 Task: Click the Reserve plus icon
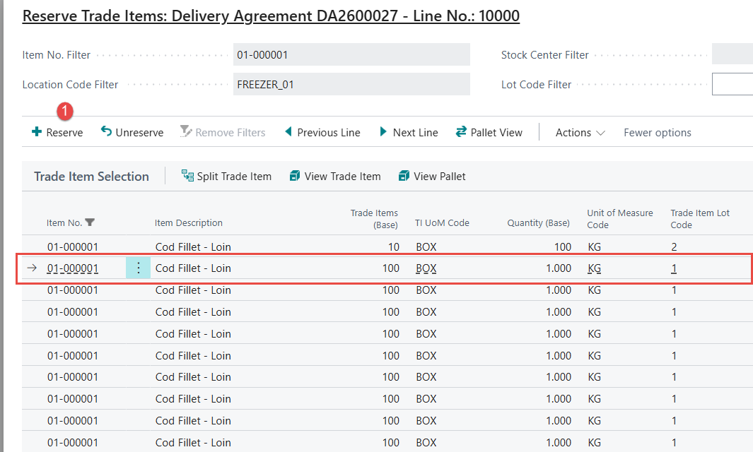click(x=37, y=132)
